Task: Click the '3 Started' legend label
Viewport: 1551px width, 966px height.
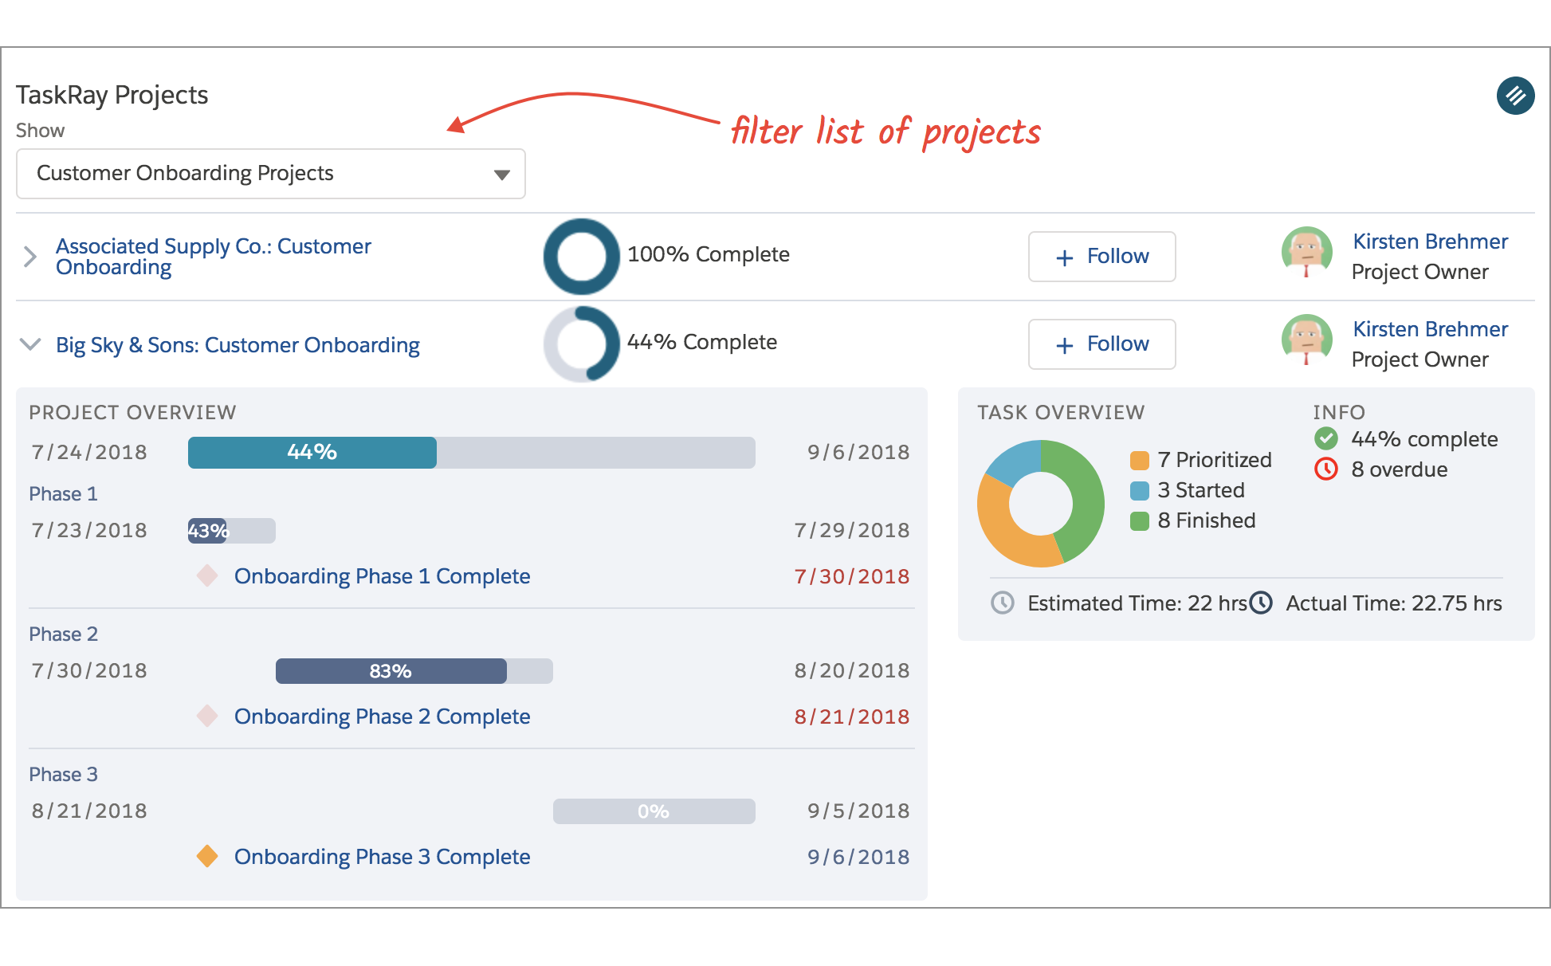Action: [1200, 490]
